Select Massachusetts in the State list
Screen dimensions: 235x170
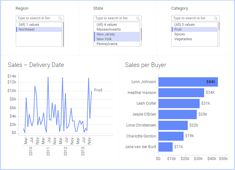[x=109, y=29]
